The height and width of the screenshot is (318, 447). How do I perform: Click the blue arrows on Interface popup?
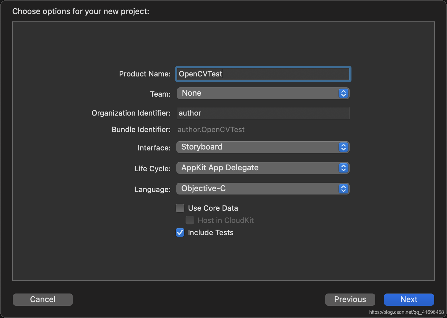pos(343,147)
